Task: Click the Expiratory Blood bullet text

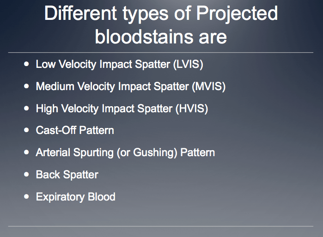Action: (x=75, y=197)
